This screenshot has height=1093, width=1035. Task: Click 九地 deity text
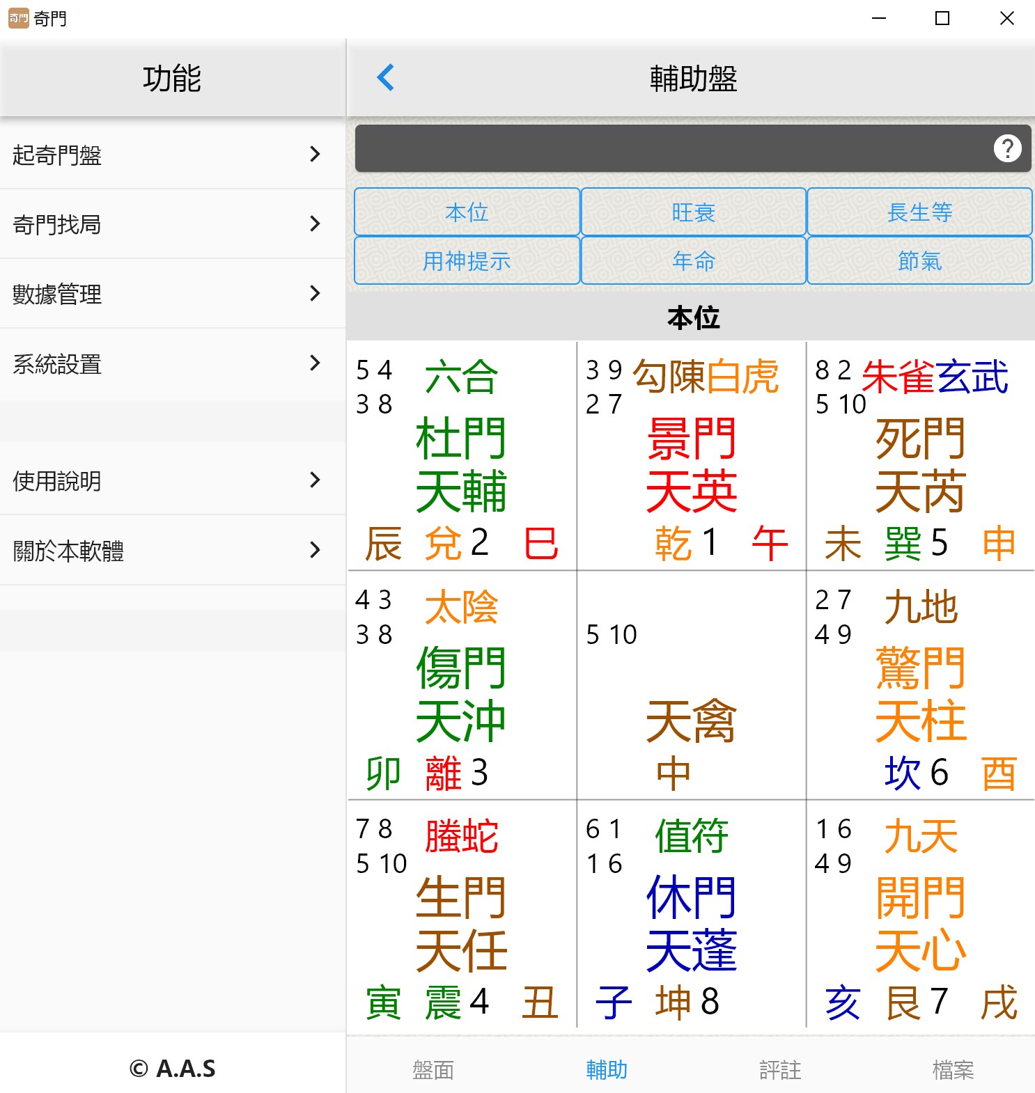click(921, 606)
